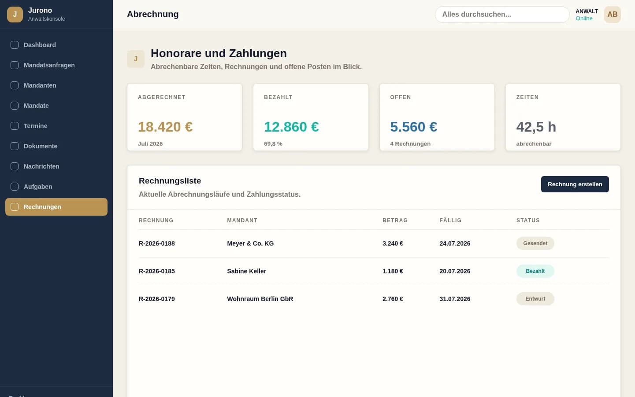Screen dimensions: 635x397
Task: Click the Jurono logo icon in sidebar
Action: point(15,14)
